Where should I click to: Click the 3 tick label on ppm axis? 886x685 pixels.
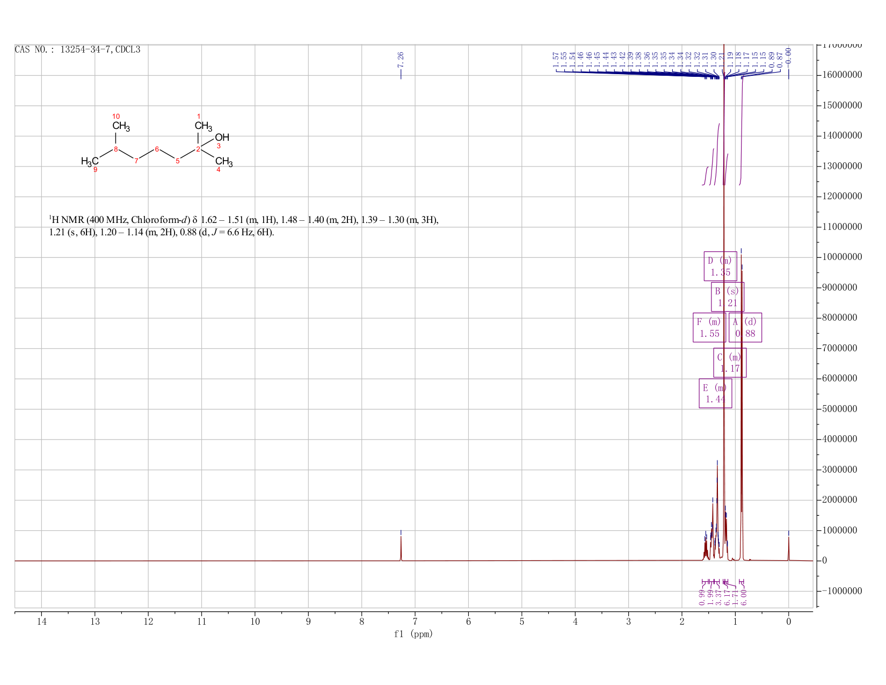pyautogui.click(x=629, y=622)
